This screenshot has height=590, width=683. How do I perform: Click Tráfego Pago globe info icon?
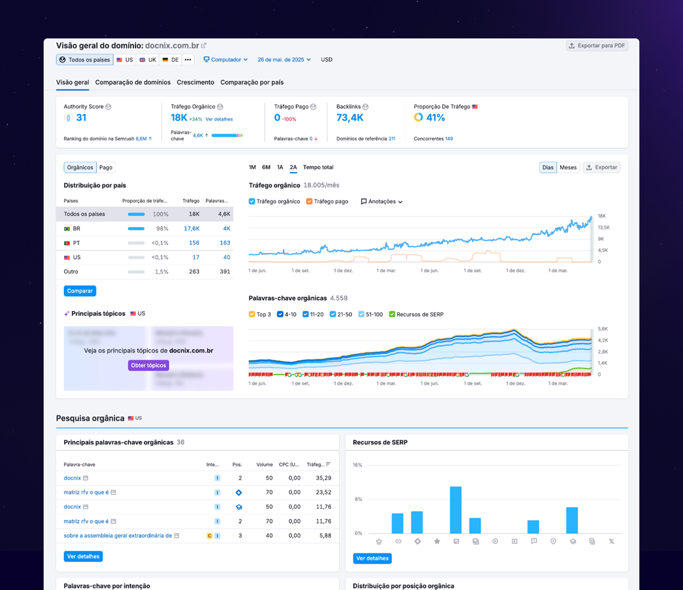point(313,107)
